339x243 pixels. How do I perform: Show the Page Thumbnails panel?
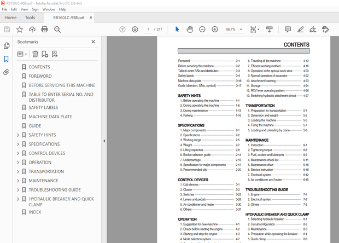(x=7, y=45)
